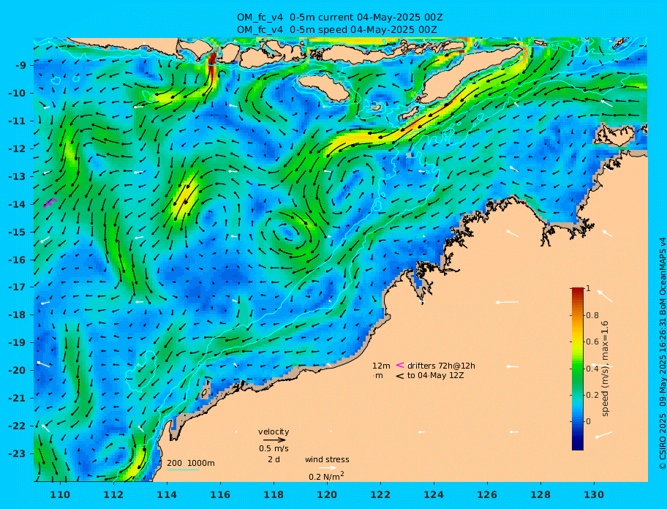
Task: Click the "drifters 72h@12h" legend text
Action: point(441,366)
